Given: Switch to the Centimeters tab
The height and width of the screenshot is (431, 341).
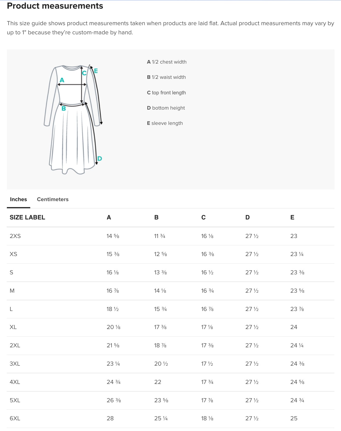Looking at the screenshot, I should 53,199.
